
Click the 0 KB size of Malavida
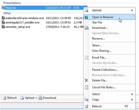76,8
